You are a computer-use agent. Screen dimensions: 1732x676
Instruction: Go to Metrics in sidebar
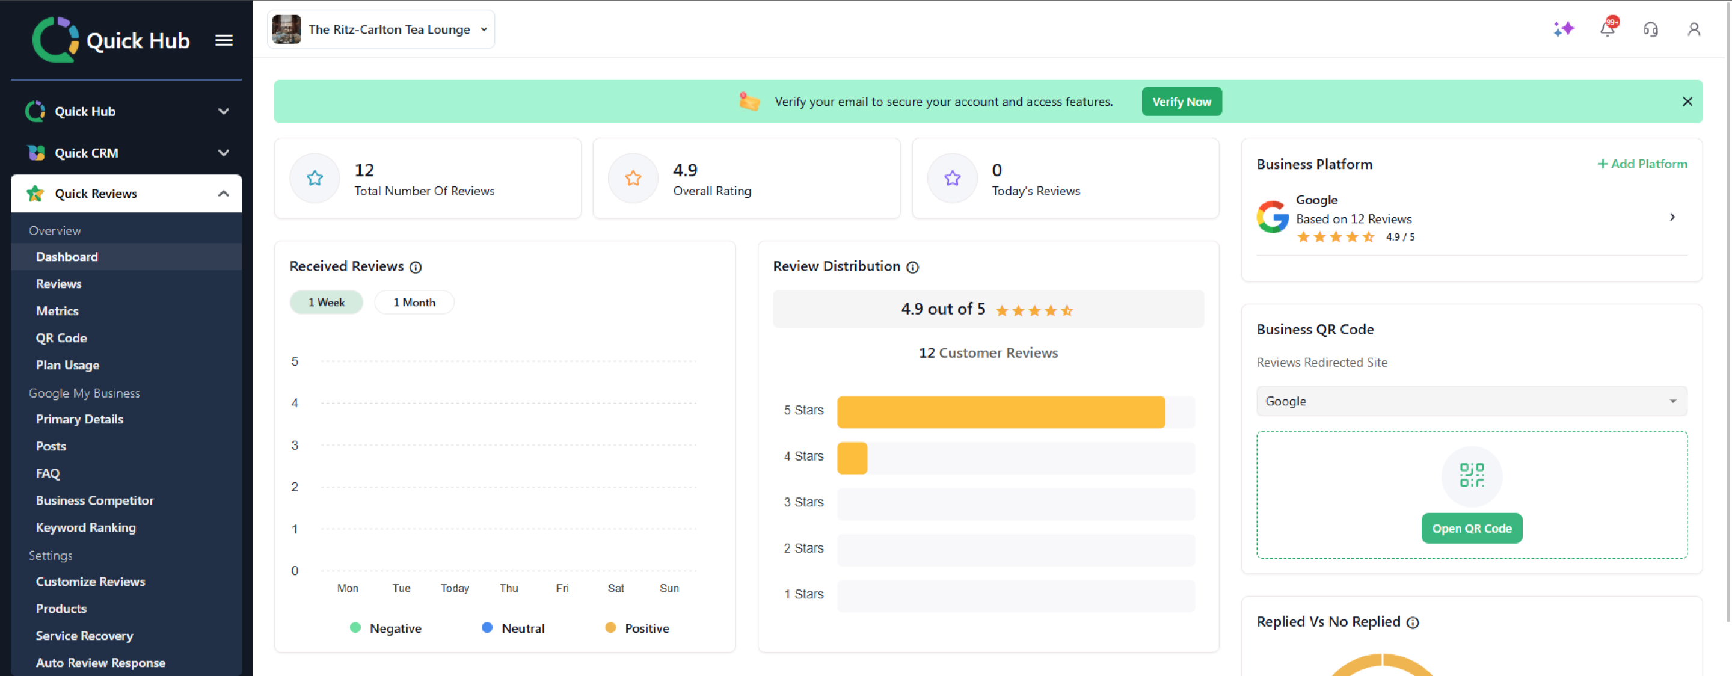[57, 311]
